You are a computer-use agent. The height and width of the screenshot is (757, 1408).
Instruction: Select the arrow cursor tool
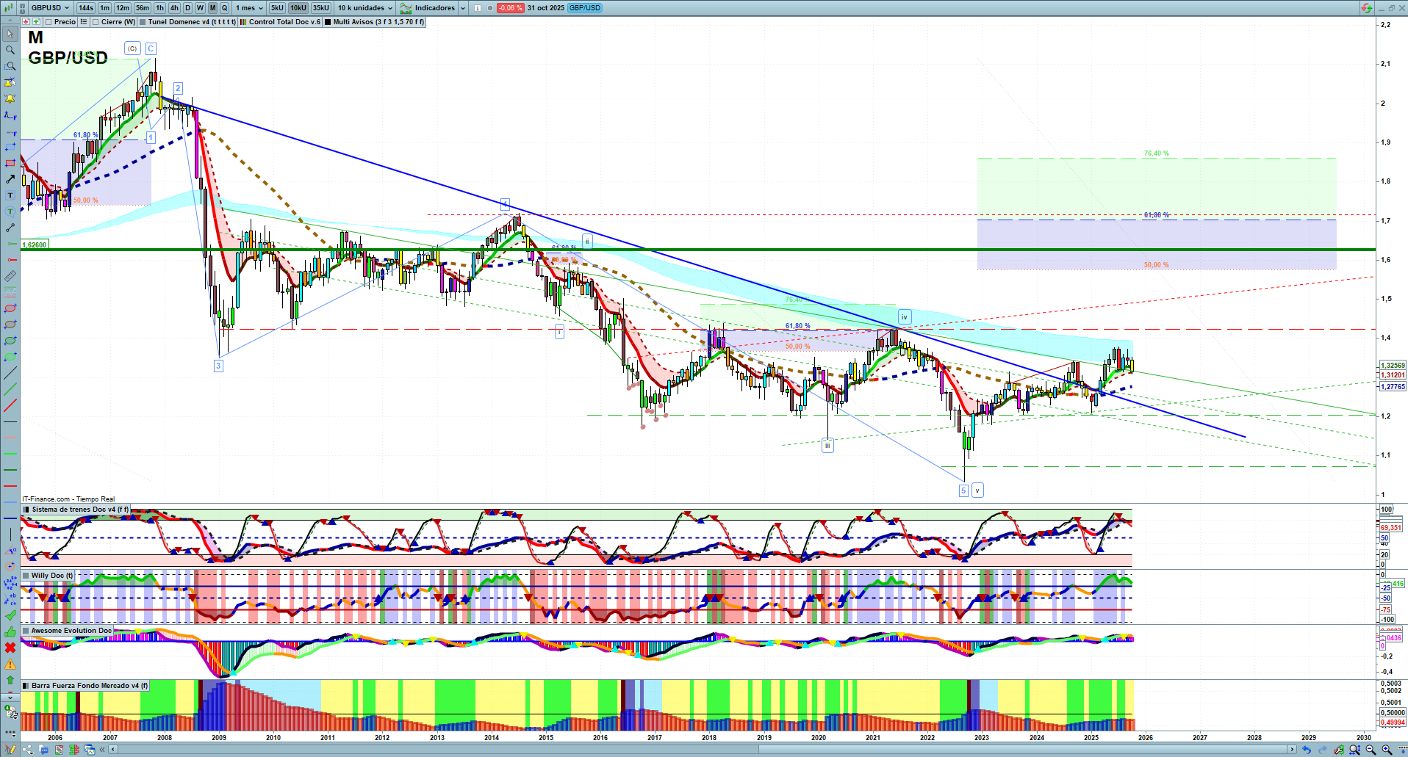coord(10,34)
